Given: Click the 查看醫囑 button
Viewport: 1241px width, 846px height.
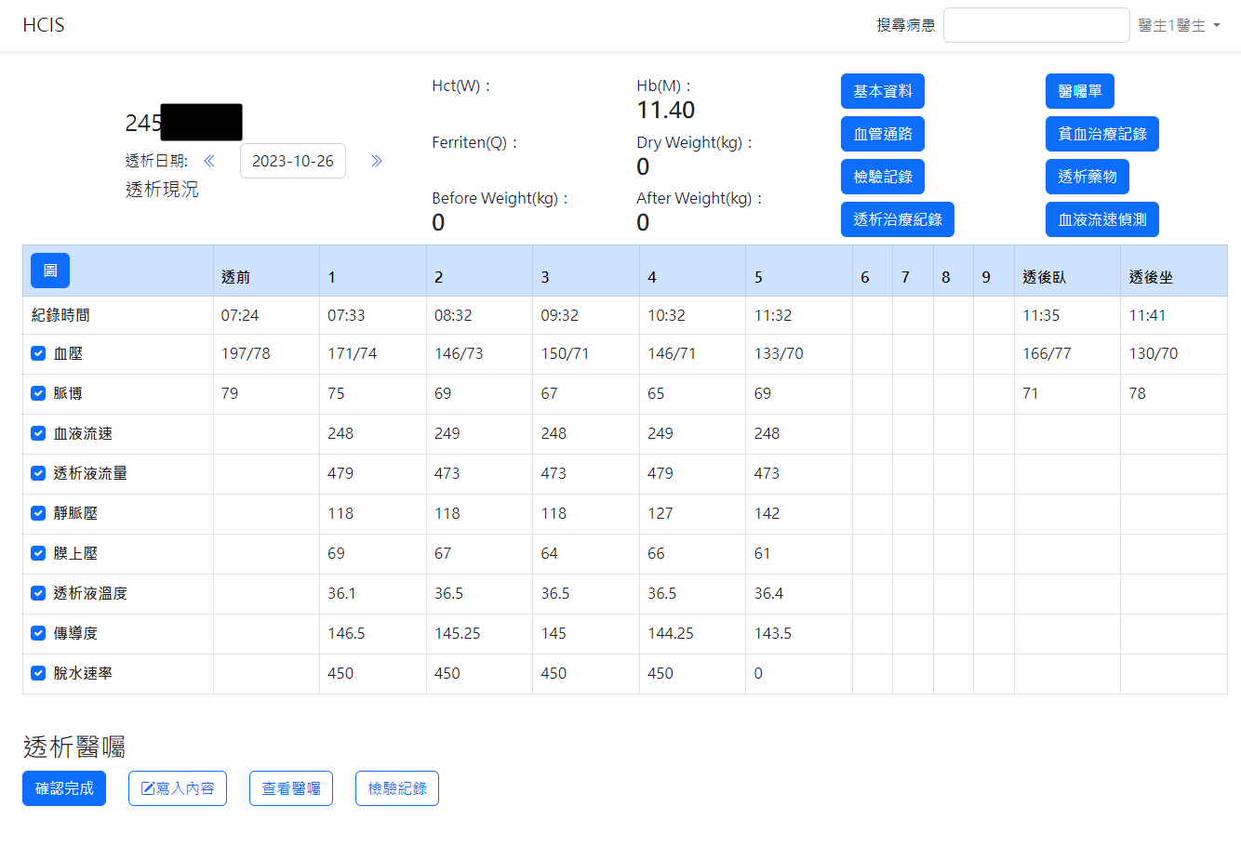Looking at the screenshot, I should [x=291, y=788].
